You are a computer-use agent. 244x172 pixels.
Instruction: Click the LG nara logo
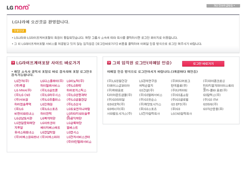(x=18, y=7)
